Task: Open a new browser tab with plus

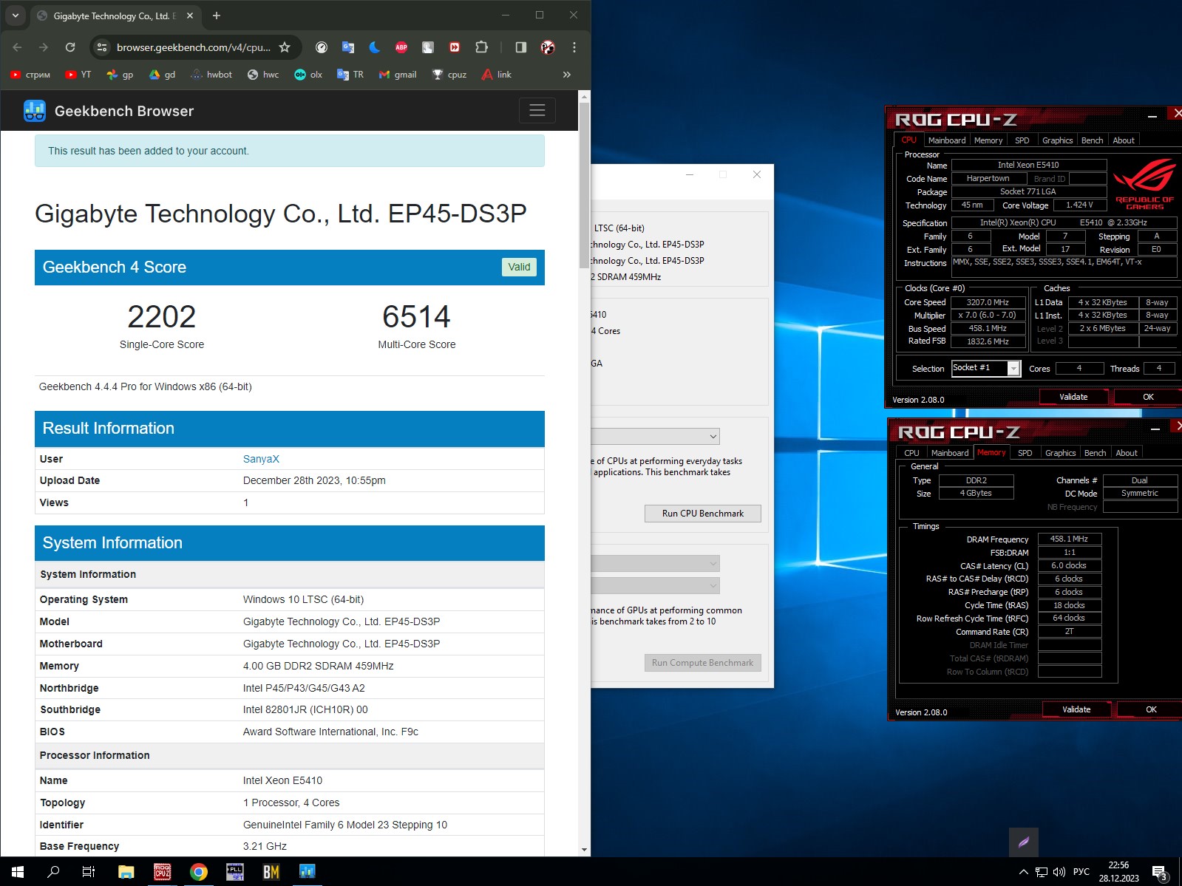Action: pyautogui.click(x=217, y=16)
